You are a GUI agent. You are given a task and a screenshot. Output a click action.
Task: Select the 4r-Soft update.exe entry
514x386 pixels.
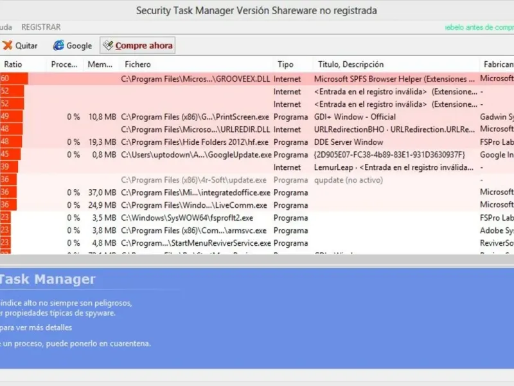193,180
